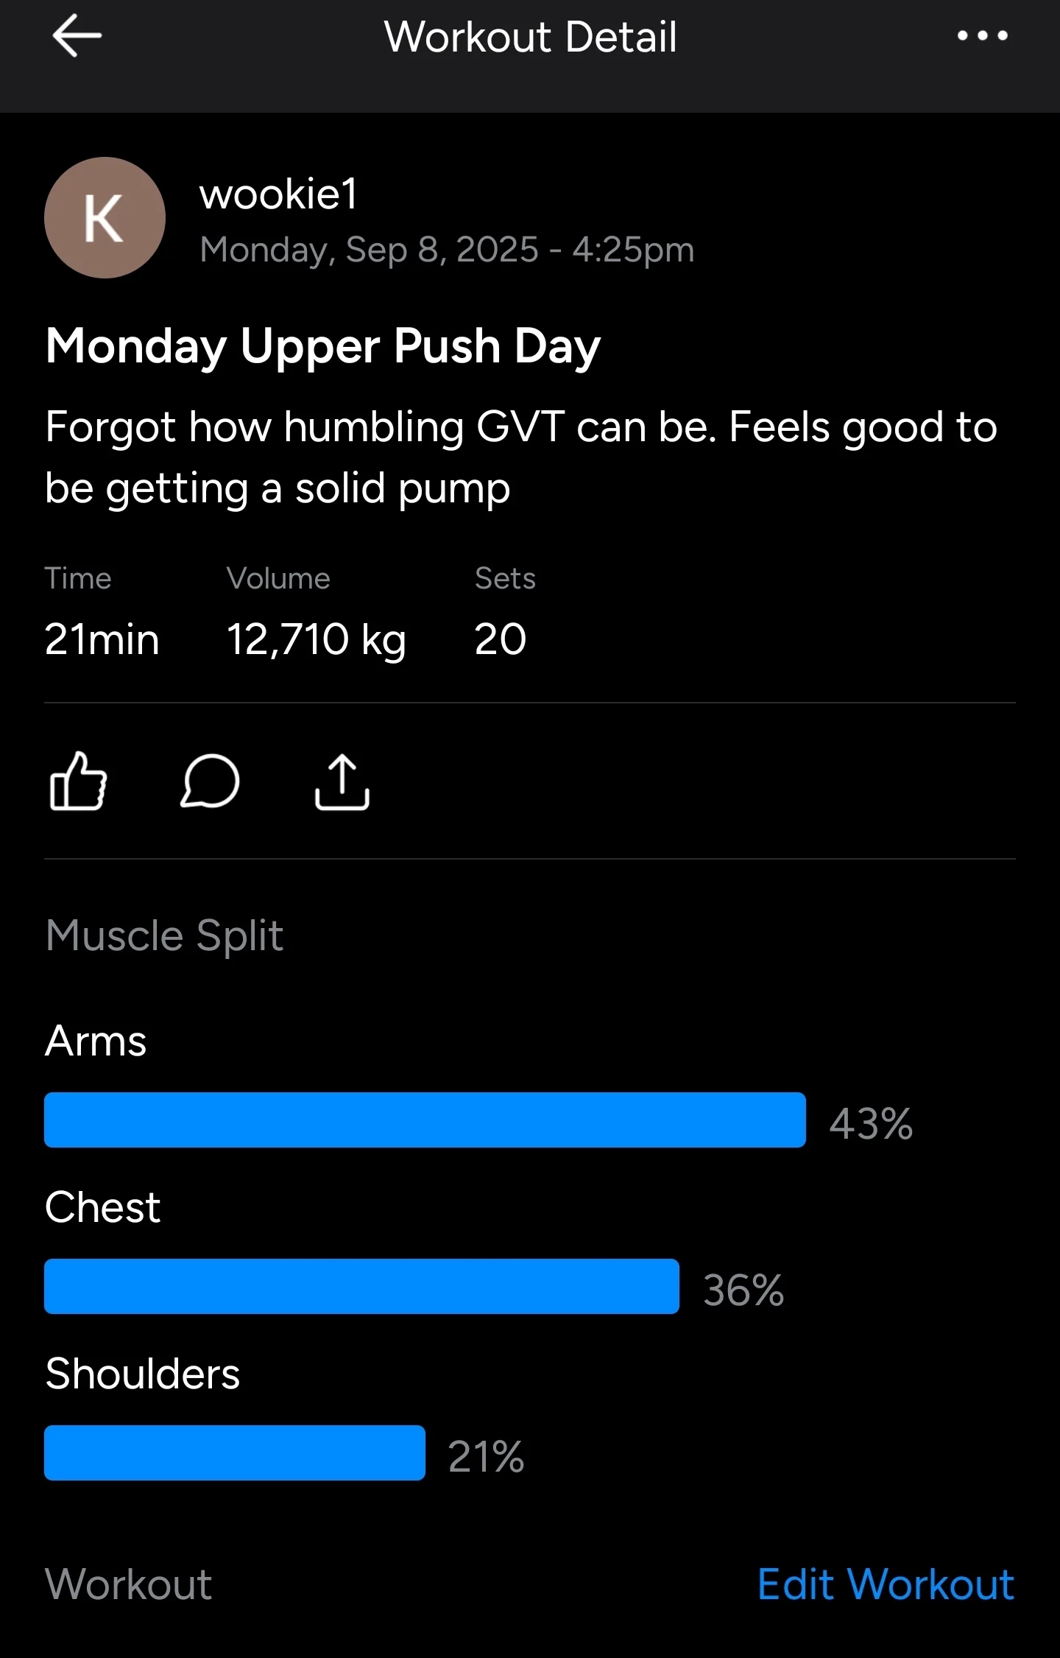Tap the workout description text
This screenshot has height=1658, width=1060.
pos(521,457)
